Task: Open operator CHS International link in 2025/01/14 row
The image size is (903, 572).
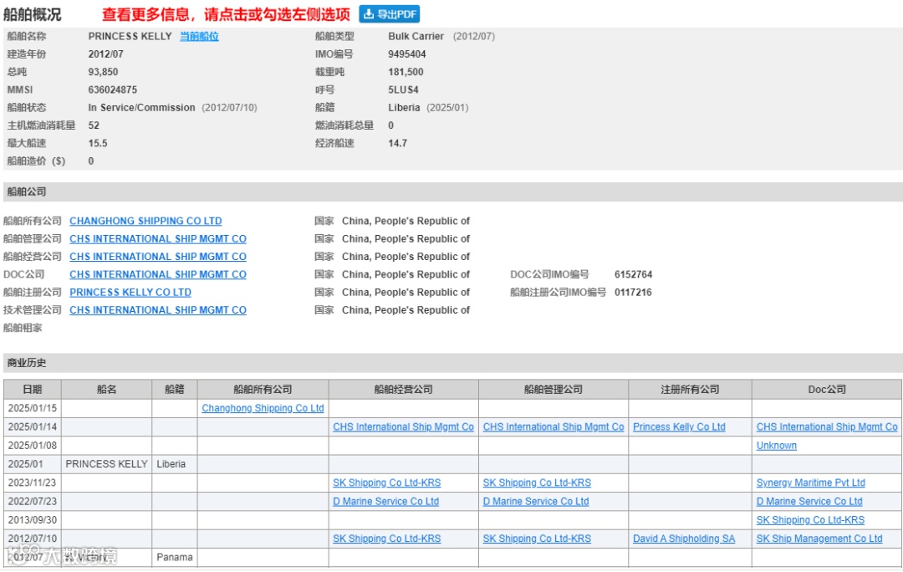Action: point(403,426)
